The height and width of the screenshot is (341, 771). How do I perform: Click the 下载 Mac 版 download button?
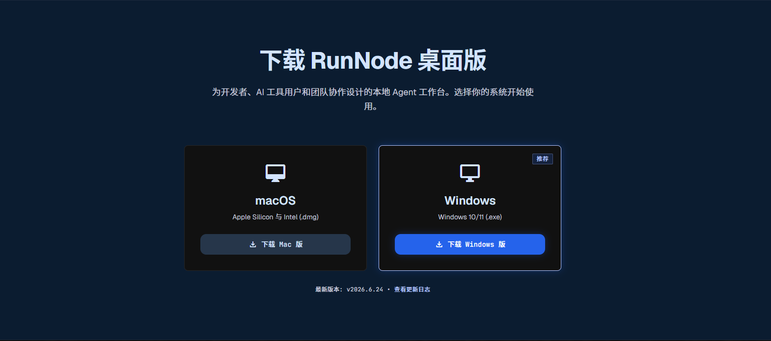pos(275,244)
